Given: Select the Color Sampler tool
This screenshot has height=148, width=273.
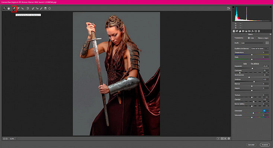Looking at the screenshot, I should (x=18, y=8).
